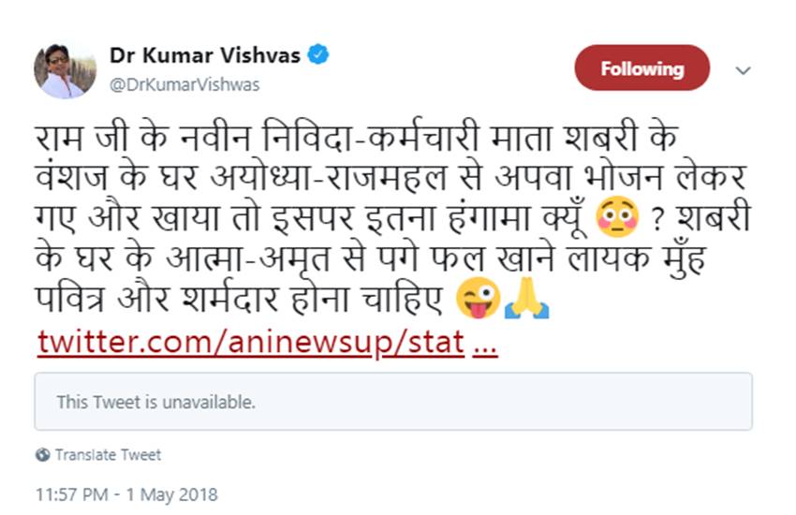Open Dr Kumar Vishvas profile photo
The image size is (796, 515).
click(x=66, y=70)
